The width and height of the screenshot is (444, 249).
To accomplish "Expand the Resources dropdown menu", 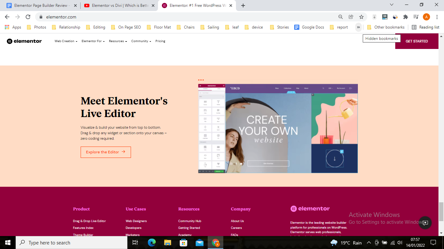I will click(118, 41).
